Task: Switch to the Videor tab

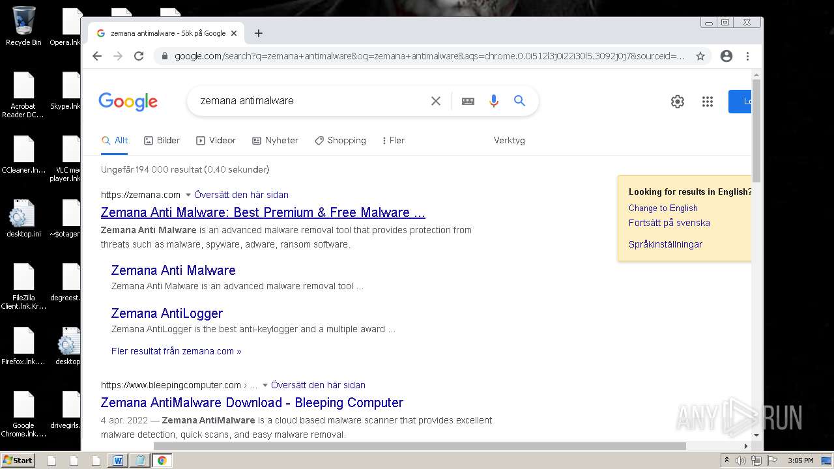Action: [x=216, y=141]
